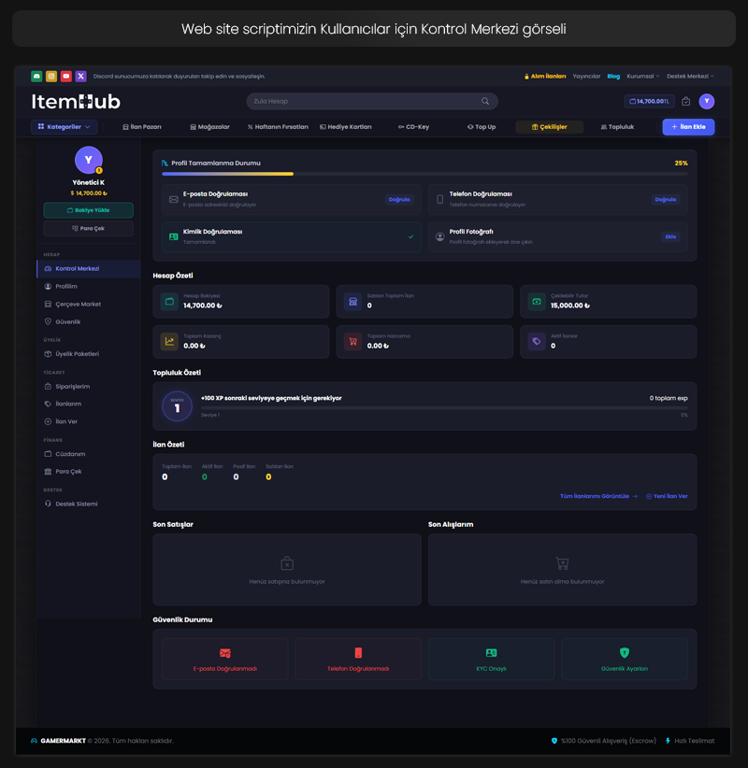Click the Toplam Harcama cart icon
This screenshot has height=768, width=748.
352,341
